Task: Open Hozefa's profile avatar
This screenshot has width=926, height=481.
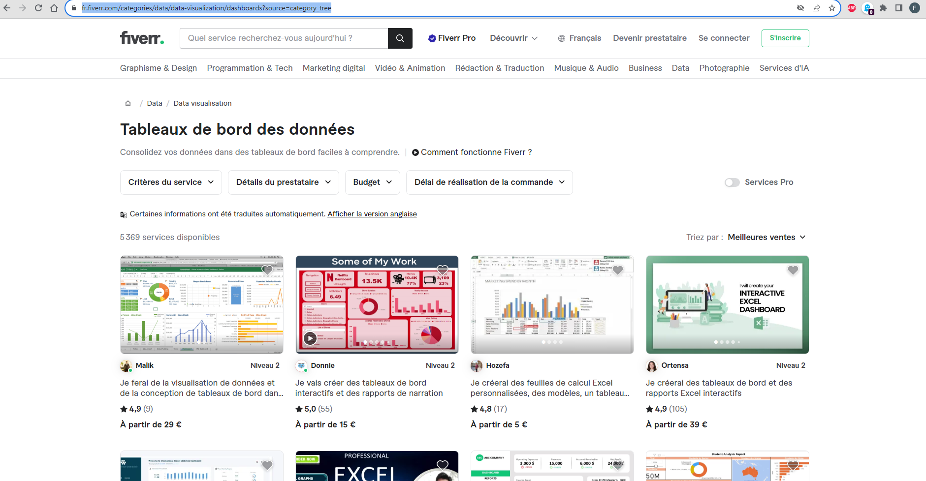Action: 477,365
